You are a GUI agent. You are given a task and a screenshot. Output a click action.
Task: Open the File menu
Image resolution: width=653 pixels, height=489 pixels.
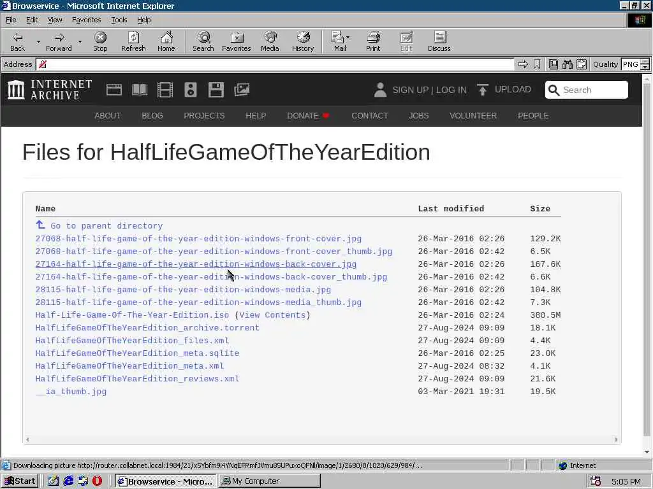click(11, 20)
